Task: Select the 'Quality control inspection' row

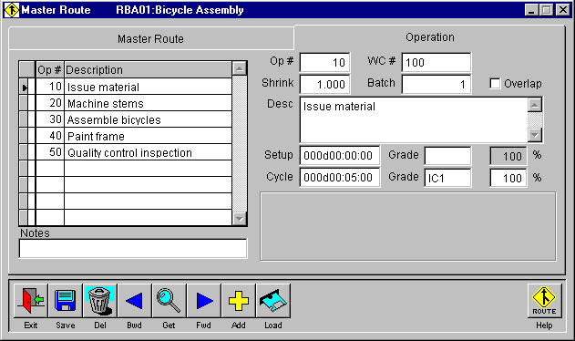Action: 126,152
